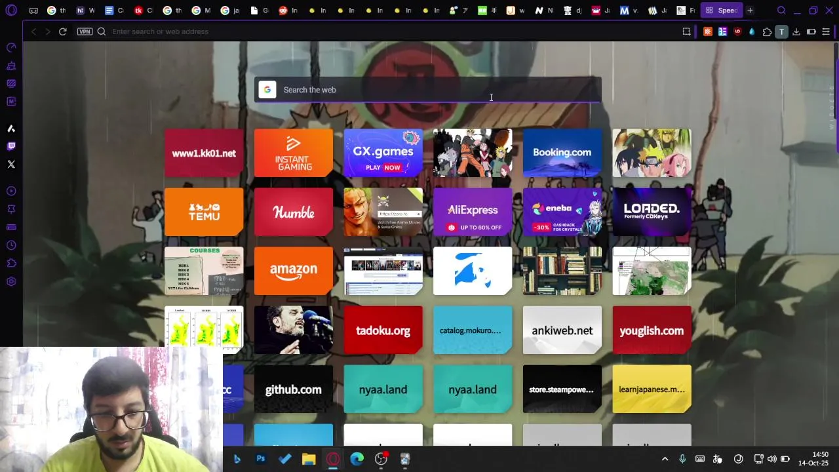Switch to the Speed Dial tab
This screenshot has height=472, width=839.
721,10
